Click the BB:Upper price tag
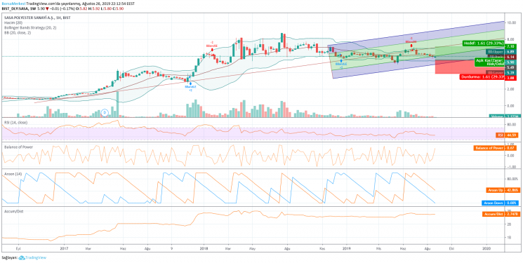 496,52
